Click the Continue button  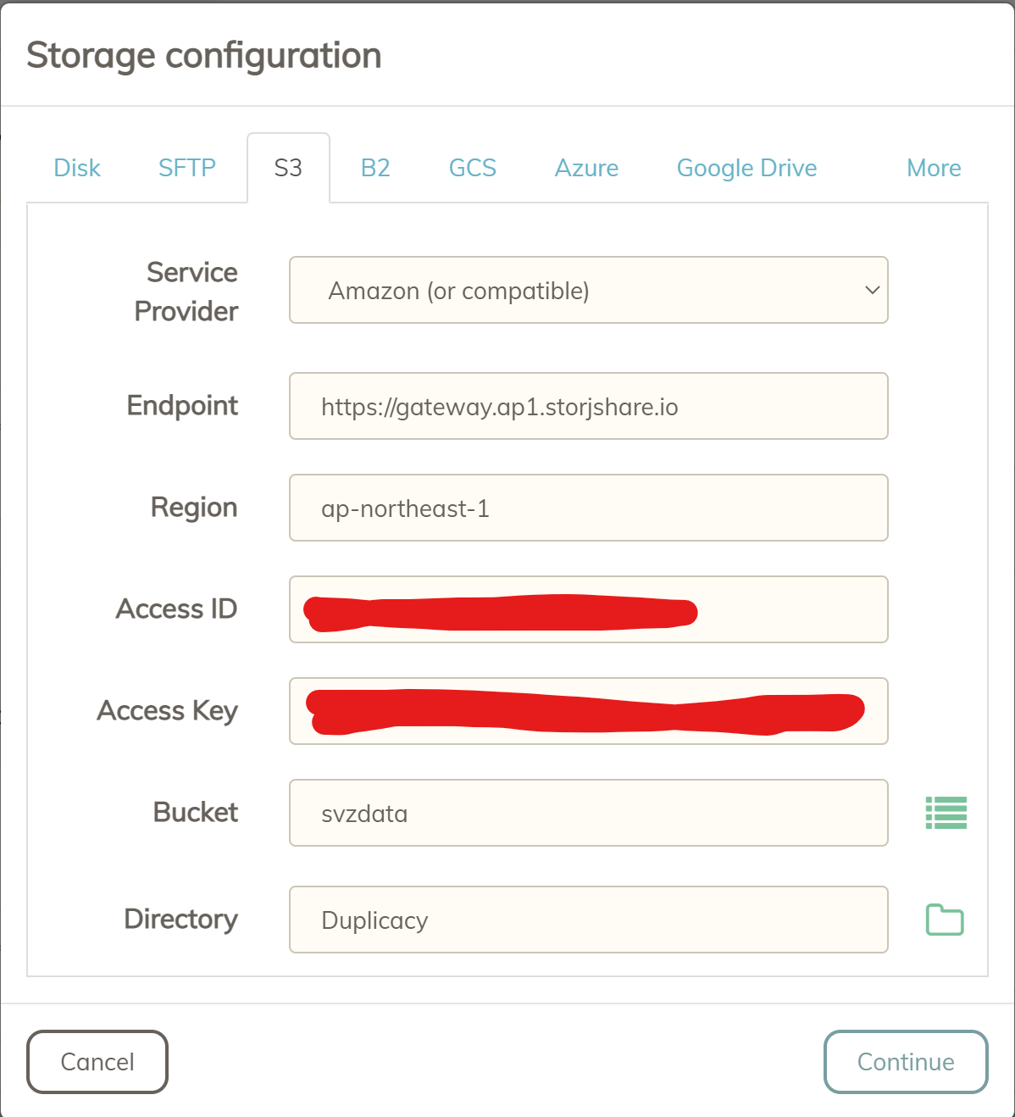(906, 1062)
